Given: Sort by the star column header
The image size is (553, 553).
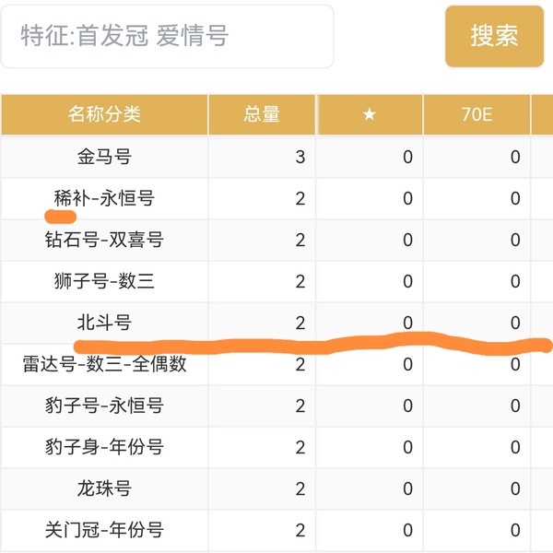Looking at the screenshot, I should click(370, 114).
